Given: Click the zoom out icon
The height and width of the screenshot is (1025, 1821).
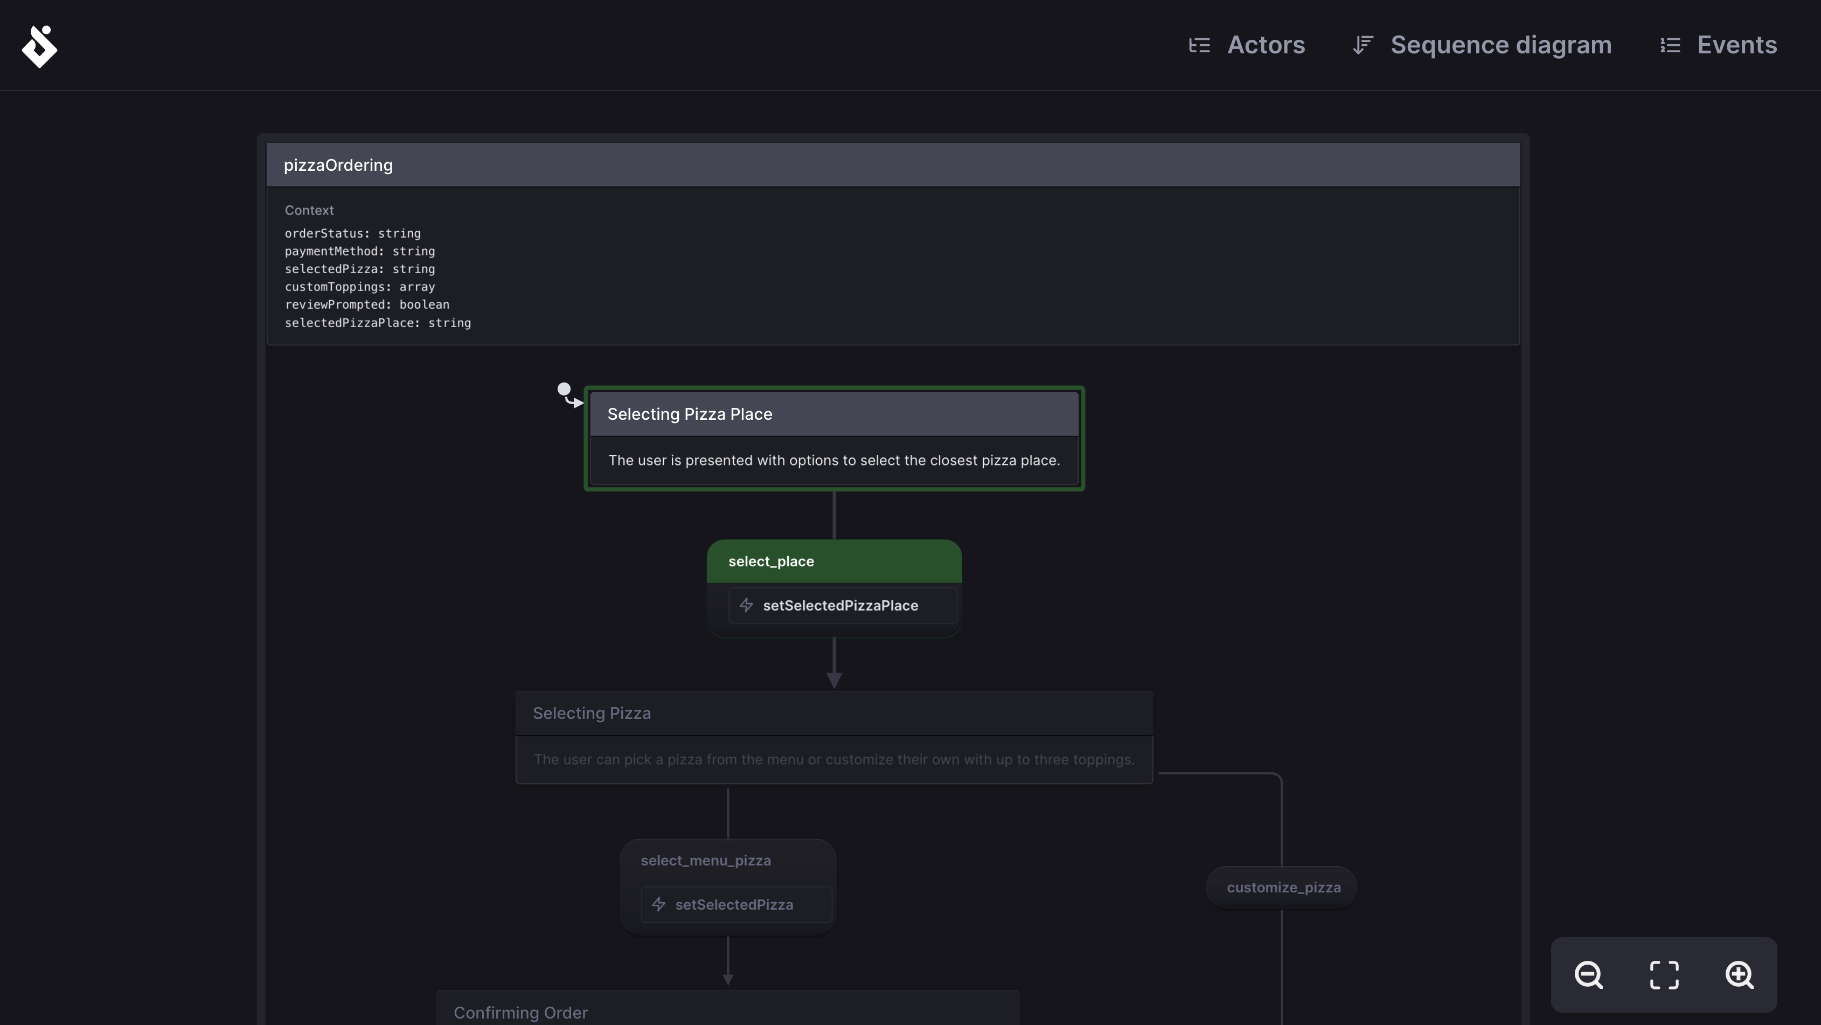Looking at the screenshot, I should pyautogui.click(x=1588, y=975).
